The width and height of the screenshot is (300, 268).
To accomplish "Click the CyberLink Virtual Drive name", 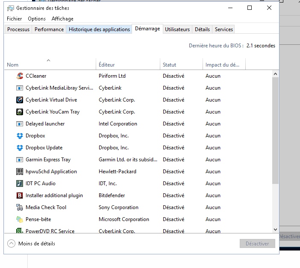I will (51, 100).
